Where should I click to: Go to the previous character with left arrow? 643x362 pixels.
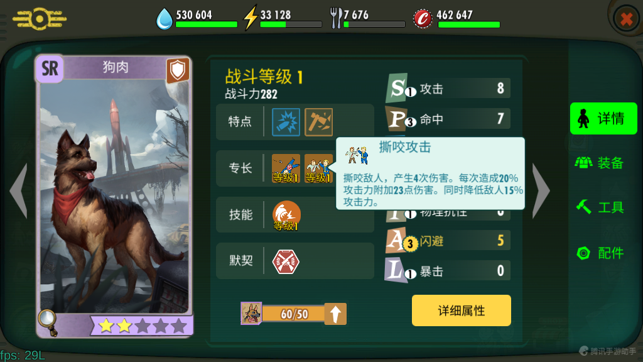pyautogui.click(x=19, y=190)
